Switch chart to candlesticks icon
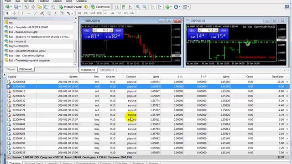The width and height of the screenshot is (292, 164). pos(124,7)
